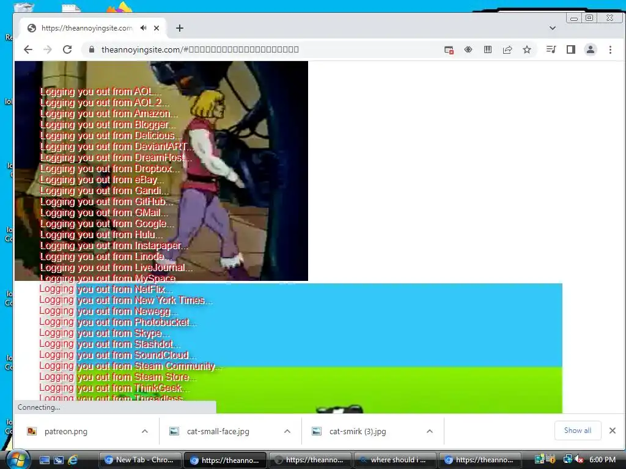Click 'Logging you out from New York Times...' text
Viewport: 626px width, 469px height.
(x=126, y=300)
